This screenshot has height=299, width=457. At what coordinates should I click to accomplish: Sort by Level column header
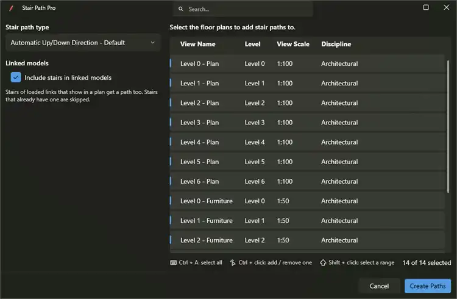point(252,44)
